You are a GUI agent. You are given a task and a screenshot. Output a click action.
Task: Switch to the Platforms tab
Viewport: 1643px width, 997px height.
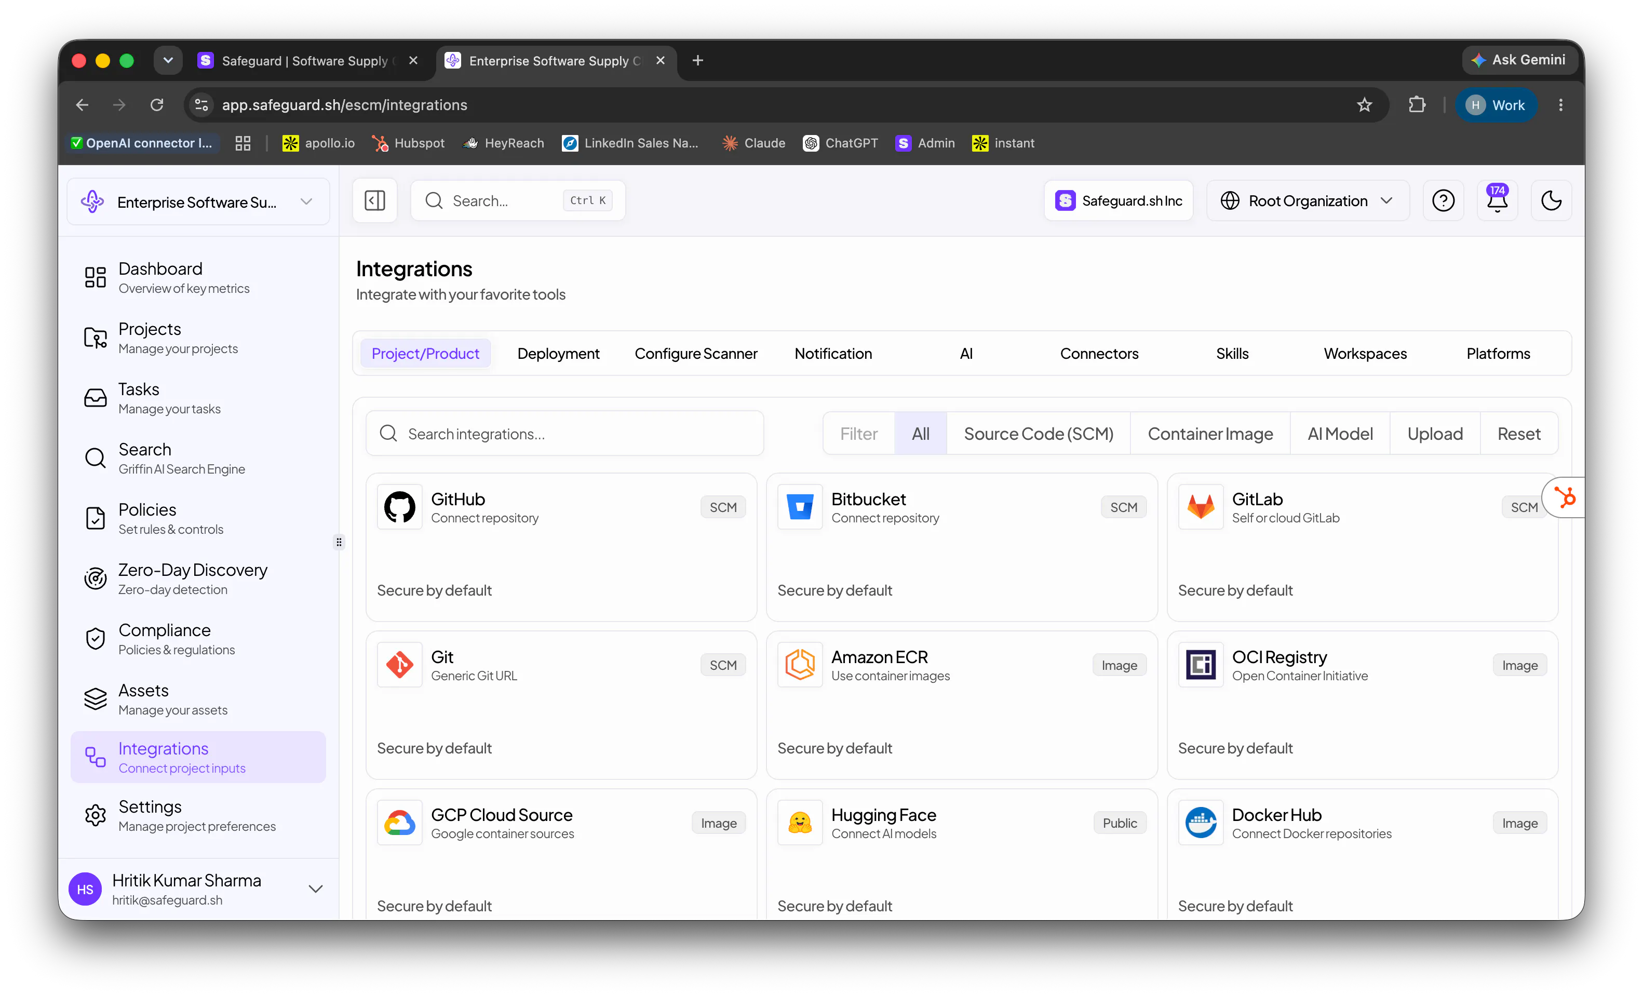(1498, 354)
